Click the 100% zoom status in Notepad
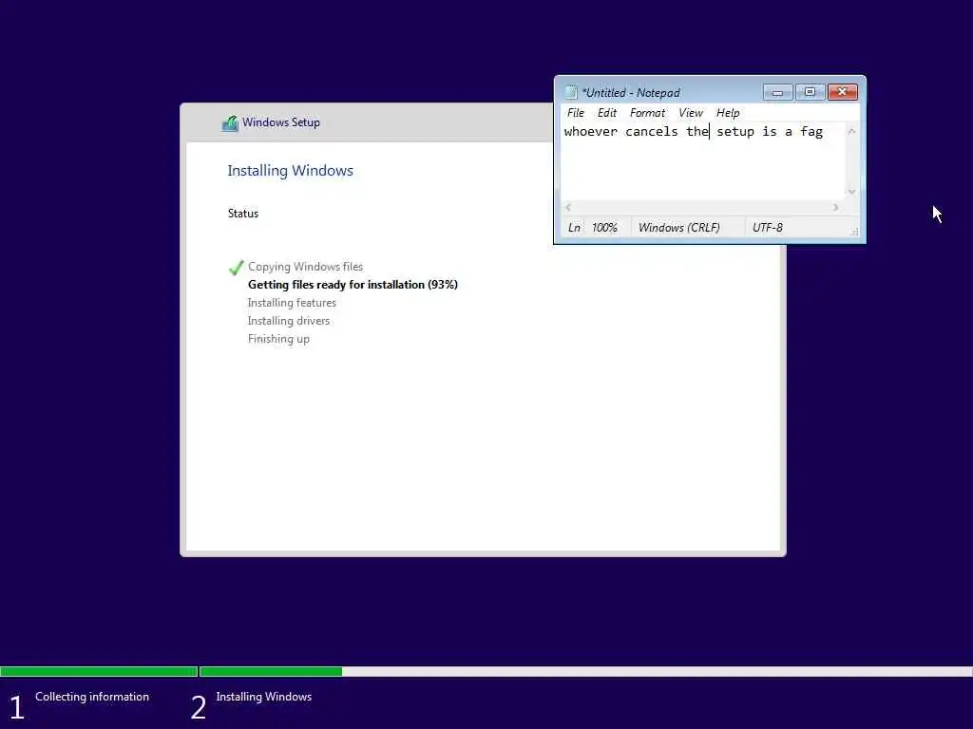The image size is (973, 729). tap(603, 228)
